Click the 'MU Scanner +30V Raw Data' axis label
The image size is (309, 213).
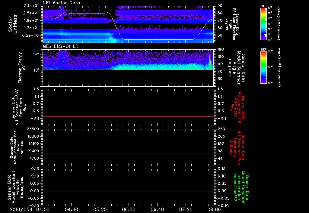point(19,108)
